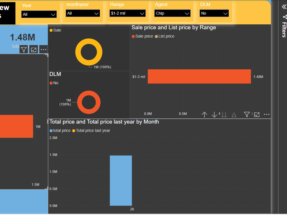The height and width of the screenshot is (215, 287).
Task: Toggle the total price legend item
Action: [60, 130]
